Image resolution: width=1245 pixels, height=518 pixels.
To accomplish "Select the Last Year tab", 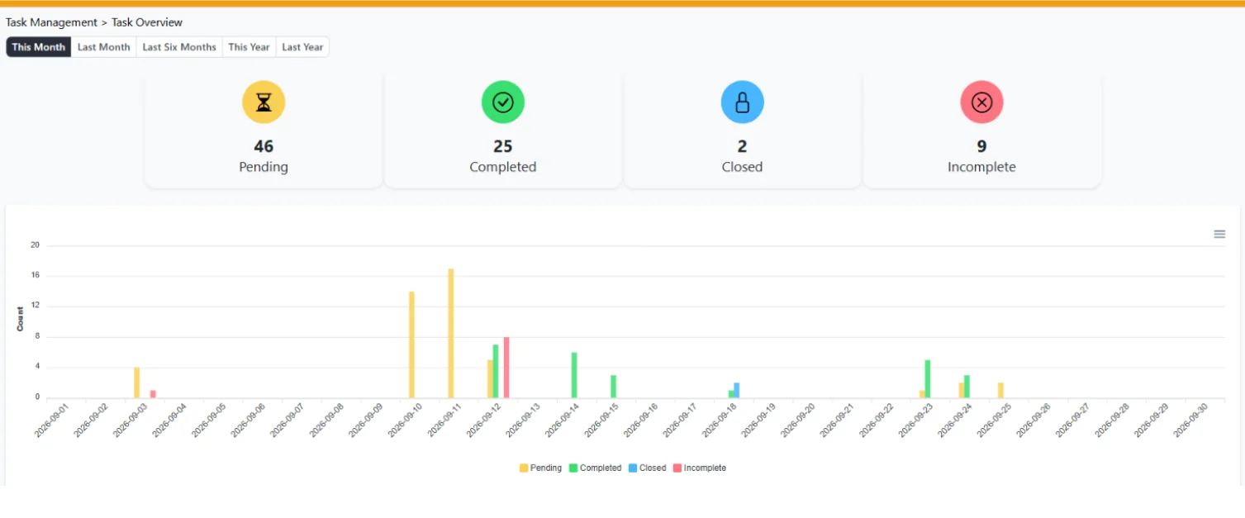I will pos(302,47).
